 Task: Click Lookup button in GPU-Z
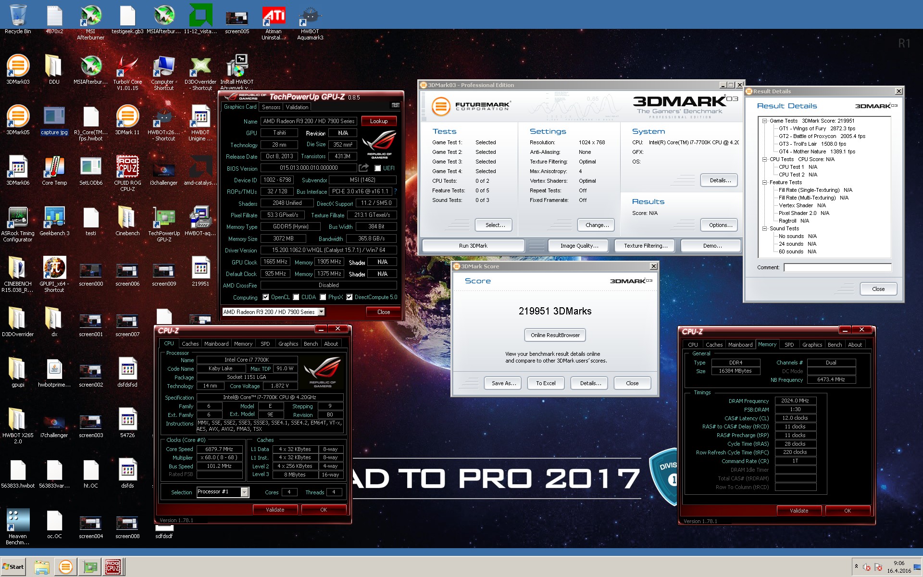pyautogui.click(x=379, y=121)
